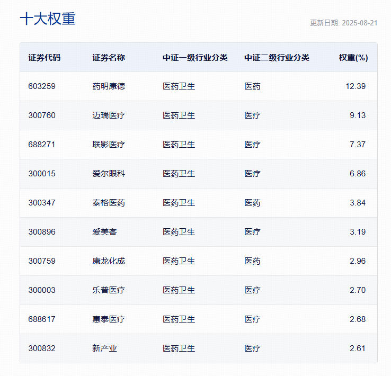The width and height of the screenshot is (391, 376).
Task: Click 医药卫生 in the 药明康德 row
Action: pyautogui.click(x=179, y=86)
